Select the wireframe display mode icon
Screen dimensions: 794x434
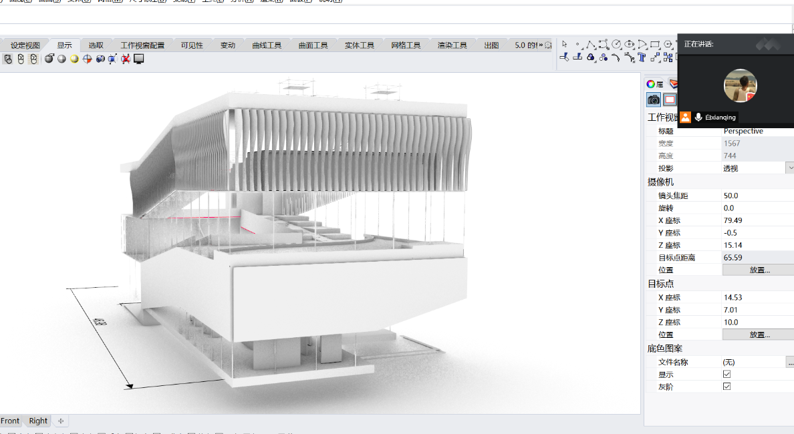click(x=49, y=59)
